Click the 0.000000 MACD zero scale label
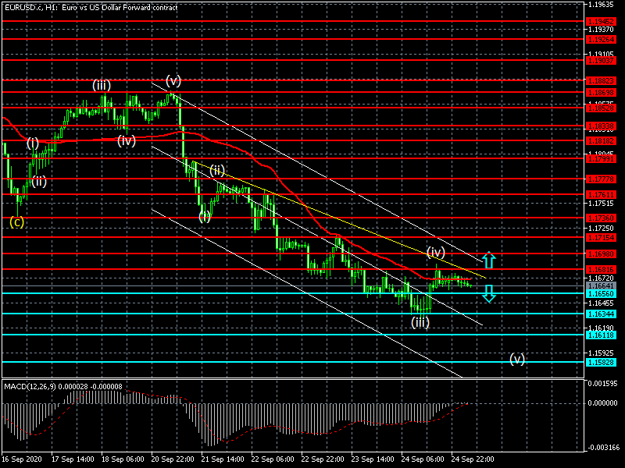The width and height of the screenshot is (625, 468). click(602, 403)
